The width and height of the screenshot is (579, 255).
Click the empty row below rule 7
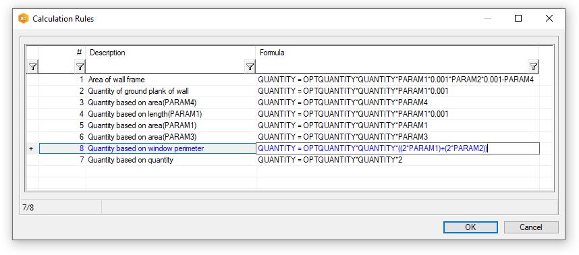pyautogui.click(x=283, y=171)
